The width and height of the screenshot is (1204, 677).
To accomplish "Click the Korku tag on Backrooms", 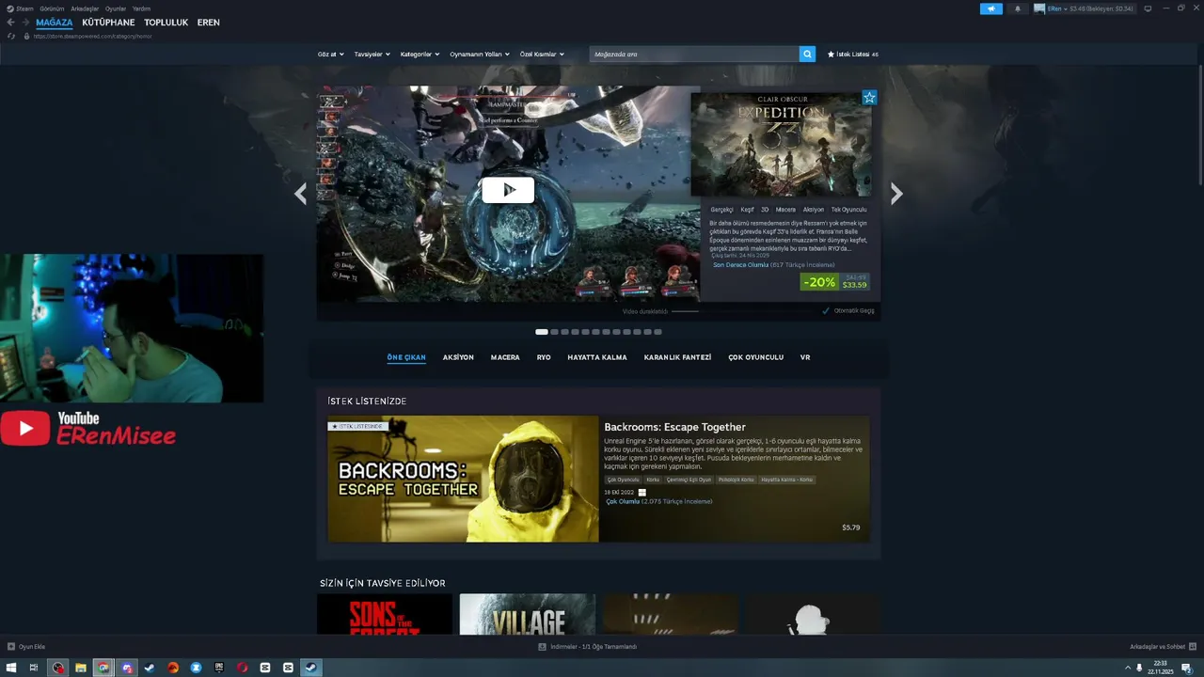I will click(653, 480).
